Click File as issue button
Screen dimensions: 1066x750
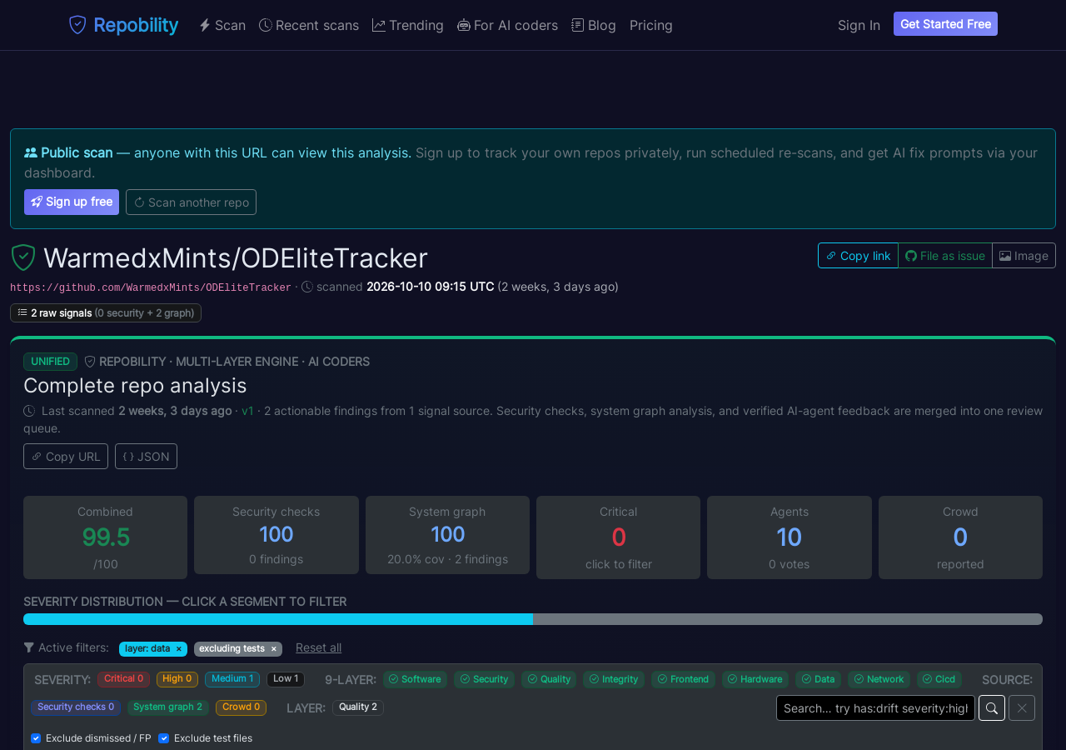point(945,256)
